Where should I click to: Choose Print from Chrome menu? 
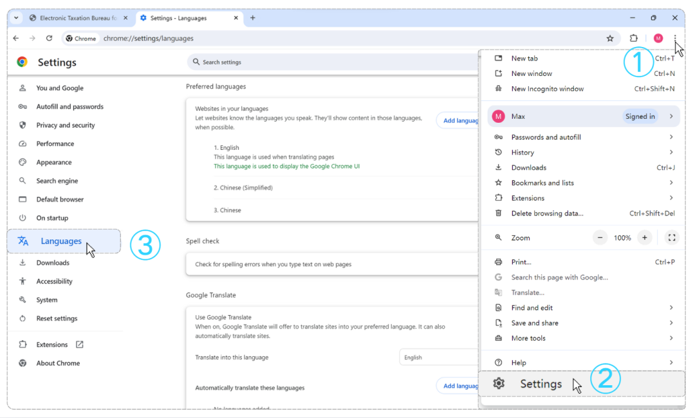coord(583,262)
